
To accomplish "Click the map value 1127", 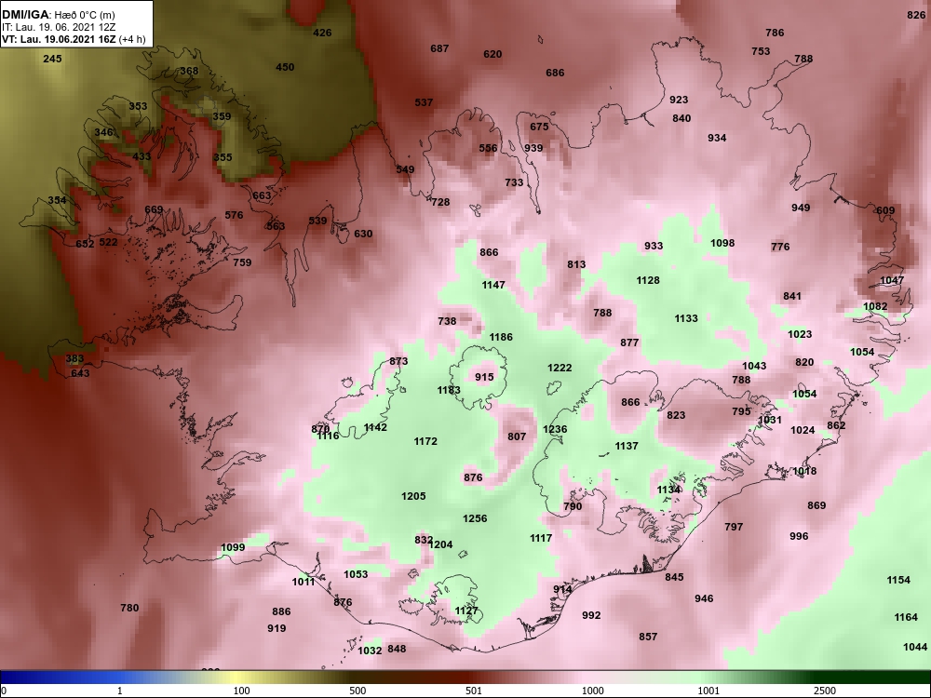I will [466, 611].
